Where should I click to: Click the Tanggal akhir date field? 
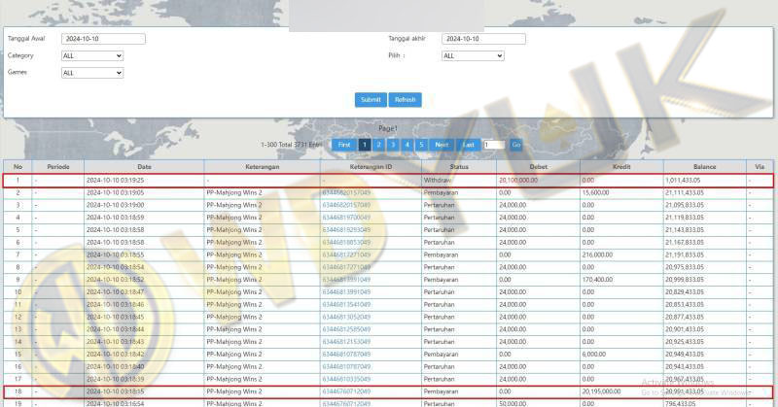coord(483,39)
